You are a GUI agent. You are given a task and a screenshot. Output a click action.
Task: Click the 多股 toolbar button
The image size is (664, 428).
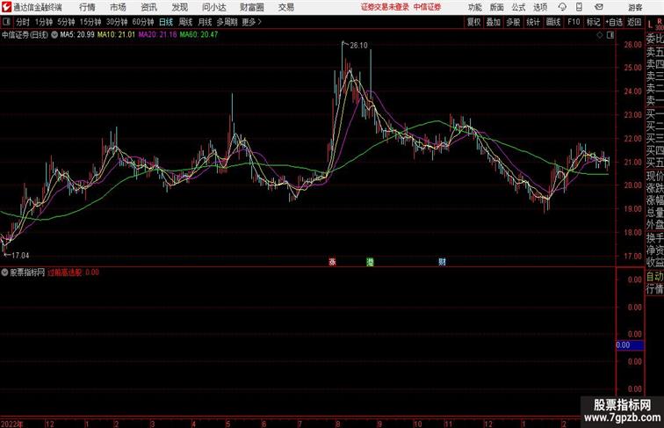[513, 22]
